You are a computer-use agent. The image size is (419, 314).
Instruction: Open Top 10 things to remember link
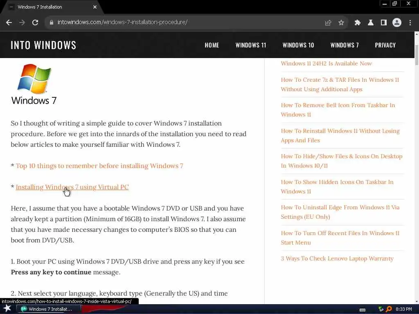pos(99,166)
